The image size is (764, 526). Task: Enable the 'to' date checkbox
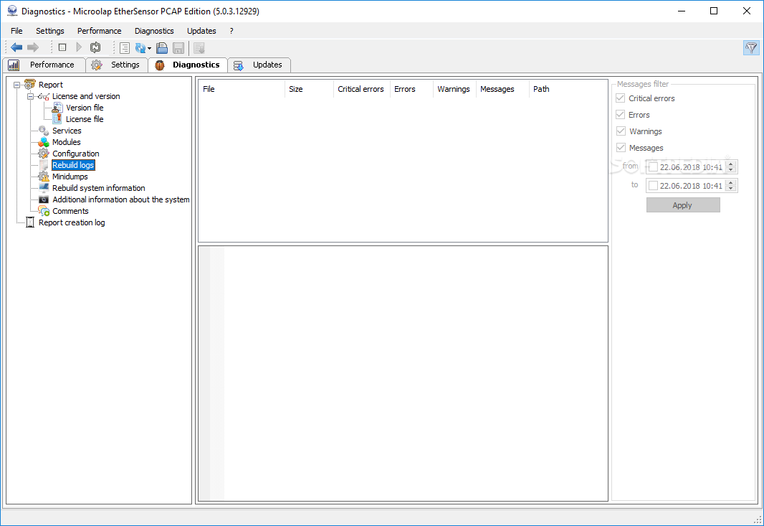[x=653, y=185]
